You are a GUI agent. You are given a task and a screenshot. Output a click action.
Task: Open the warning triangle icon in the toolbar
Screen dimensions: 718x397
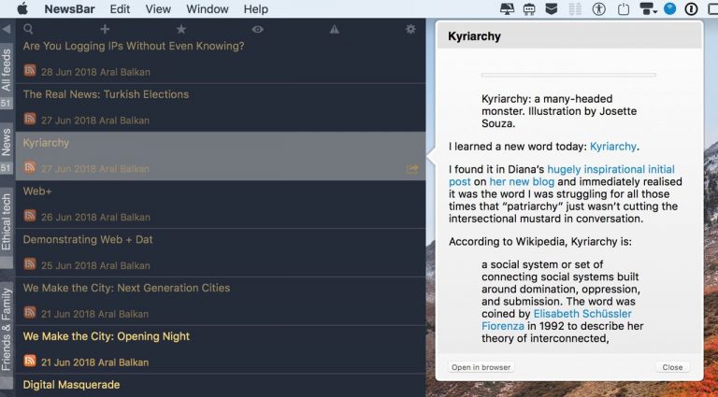[x=334, y=29]
